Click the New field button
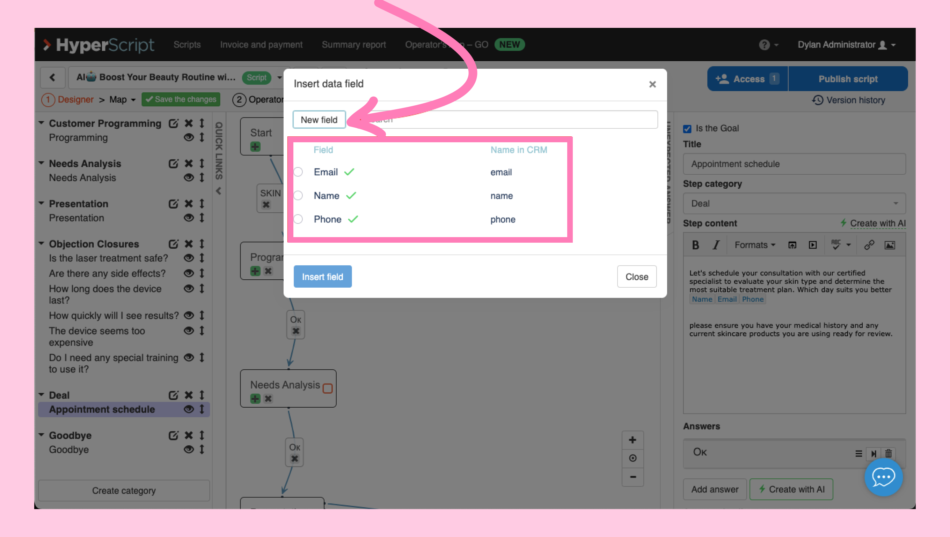The image size is (950, 537). [319, 120]
